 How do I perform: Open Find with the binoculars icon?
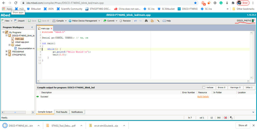[x=146, y=21]
